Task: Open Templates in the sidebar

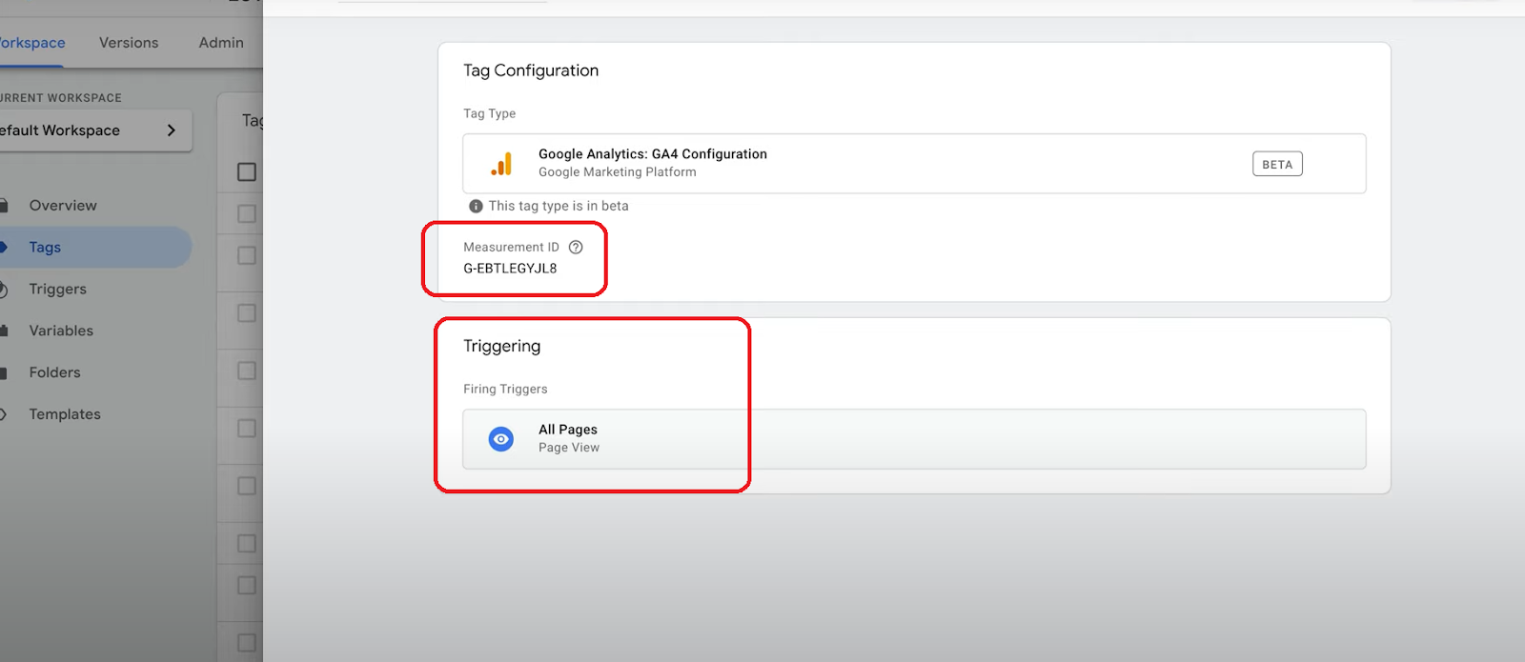Action: coord(65,414)
